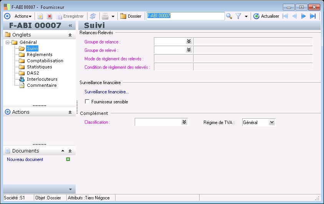
Task: Click the new record star icon
Action: [40, 16]
